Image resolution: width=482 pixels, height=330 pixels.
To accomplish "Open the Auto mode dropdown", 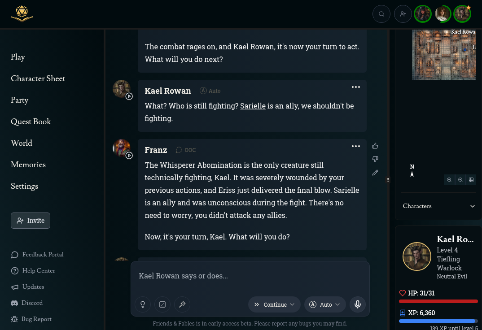I will (x=325, y=304).
